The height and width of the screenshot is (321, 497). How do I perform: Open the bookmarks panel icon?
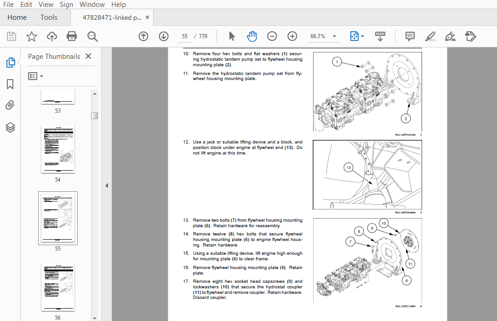click(x=10, y=84)
